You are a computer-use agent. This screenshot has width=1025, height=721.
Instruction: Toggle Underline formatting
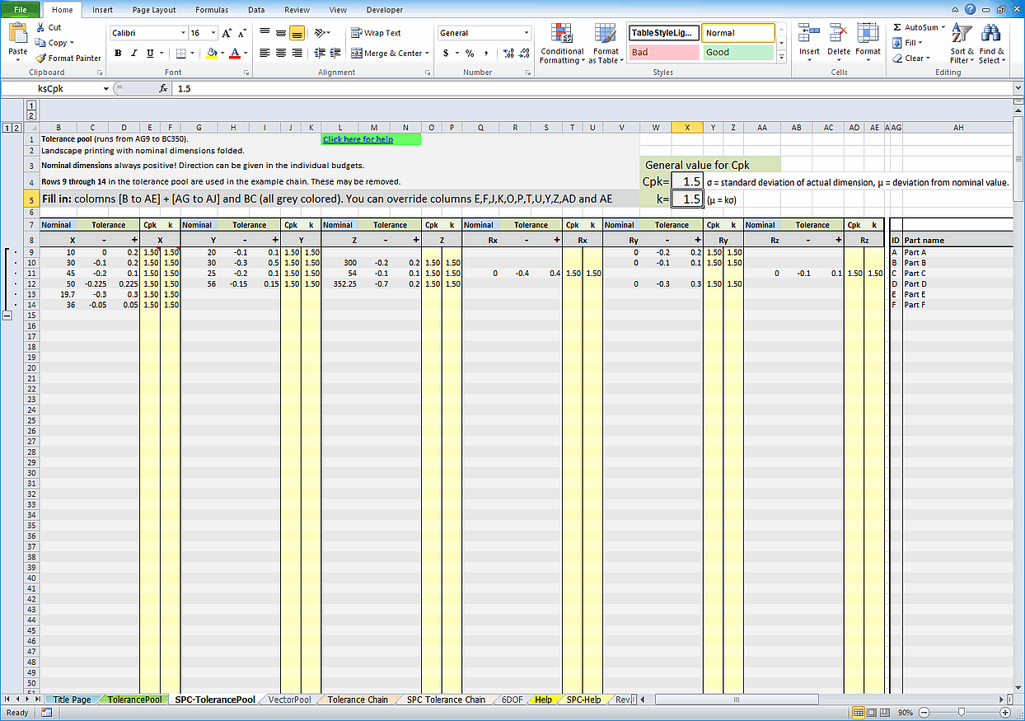(149, 53)
